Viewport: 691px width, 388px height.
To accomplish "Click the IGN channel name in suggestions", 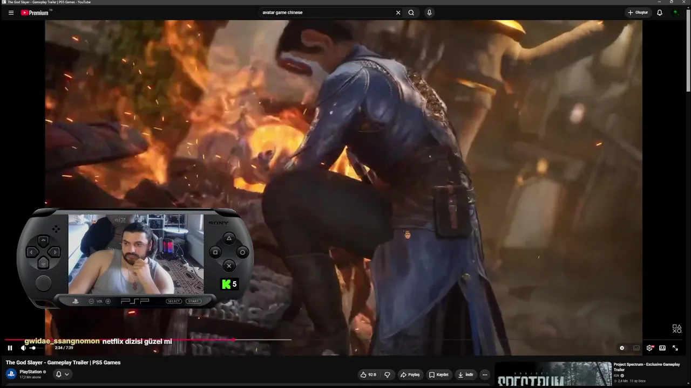I will (x=617, y=376).
